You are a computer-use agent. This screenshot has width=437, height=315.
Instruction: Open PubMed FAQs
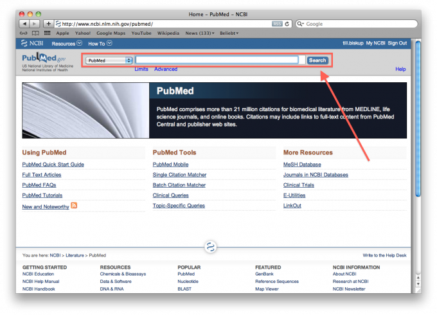click(39, 185)
